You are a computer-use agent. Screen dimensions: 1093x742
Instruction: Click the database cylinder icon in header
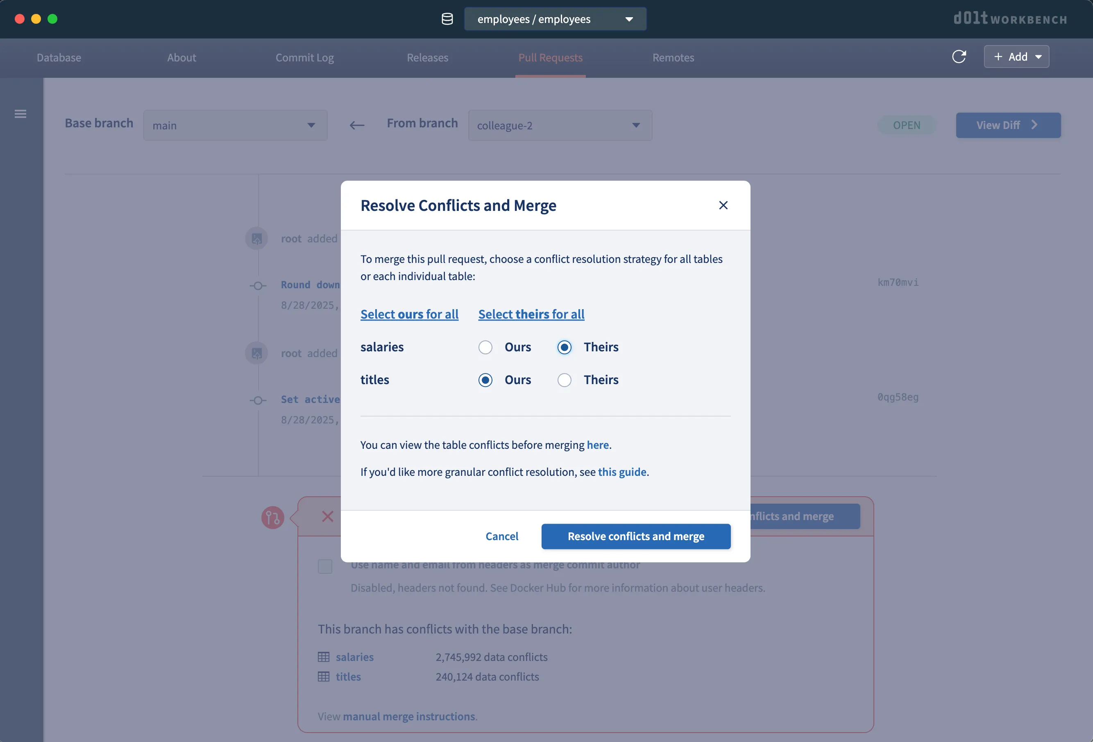pos(447,19)
